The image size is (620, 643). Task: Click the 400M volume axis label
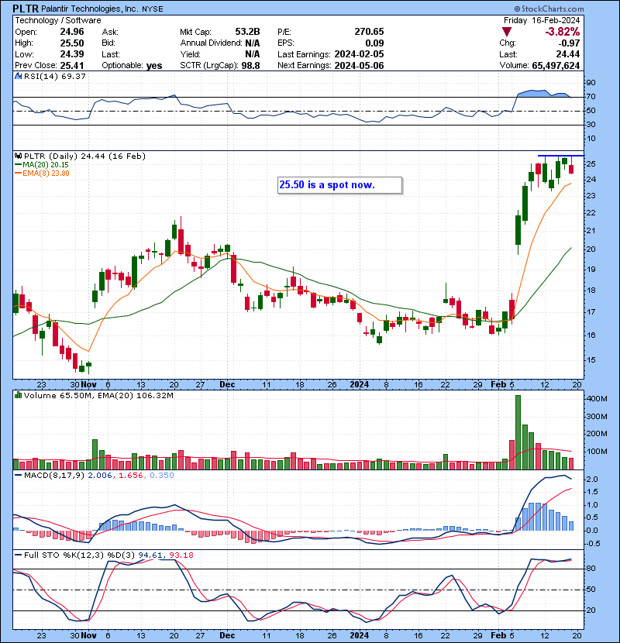pos(597,399)
